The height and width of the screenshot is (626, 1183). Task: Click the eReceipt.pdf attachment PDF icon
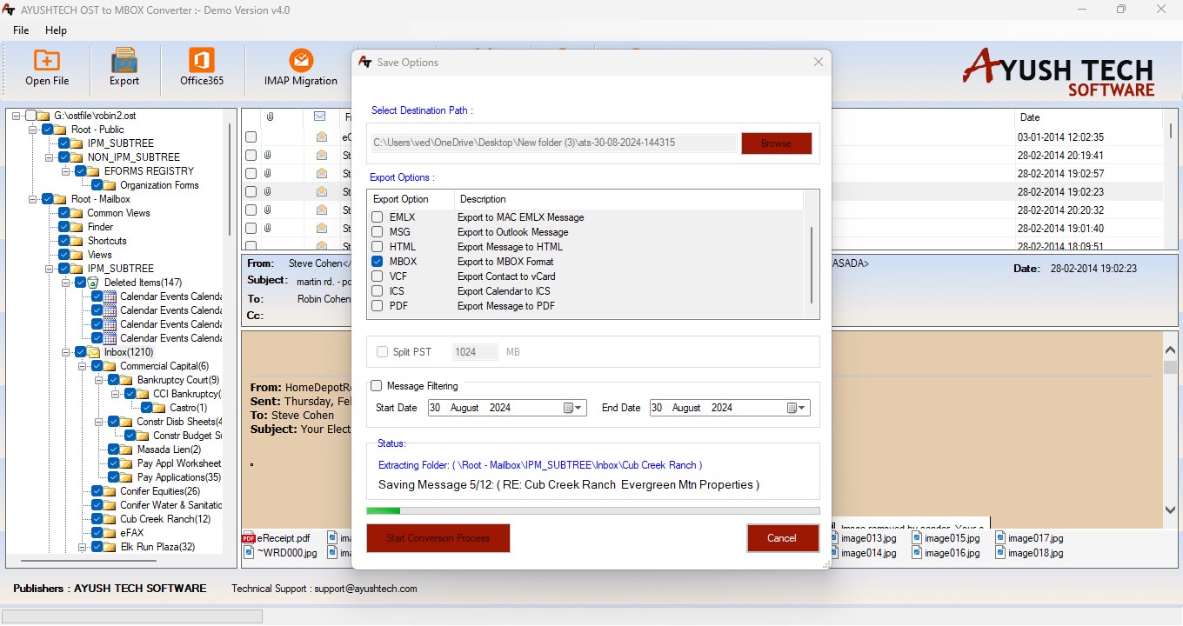point(249,538)
